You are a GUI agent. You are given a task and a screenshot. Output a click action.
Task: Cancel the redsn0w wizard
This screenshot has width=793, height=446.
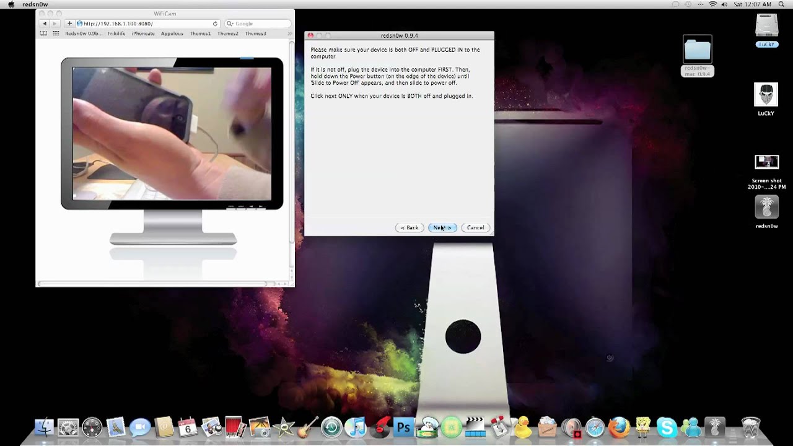475,228
